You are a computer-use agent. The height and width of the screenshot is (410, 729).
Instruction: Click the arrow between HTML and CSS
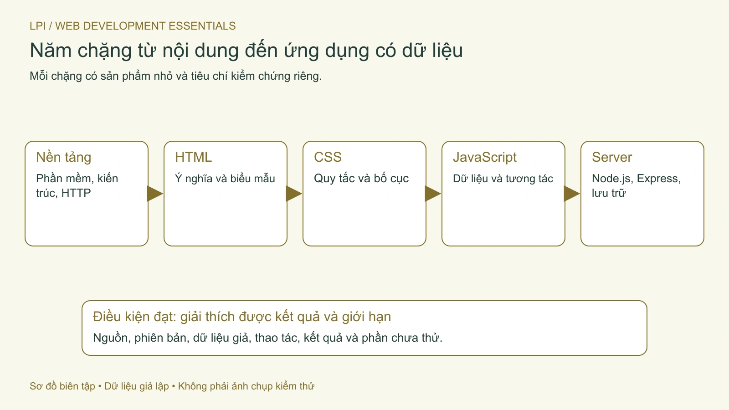coord(294,194)
